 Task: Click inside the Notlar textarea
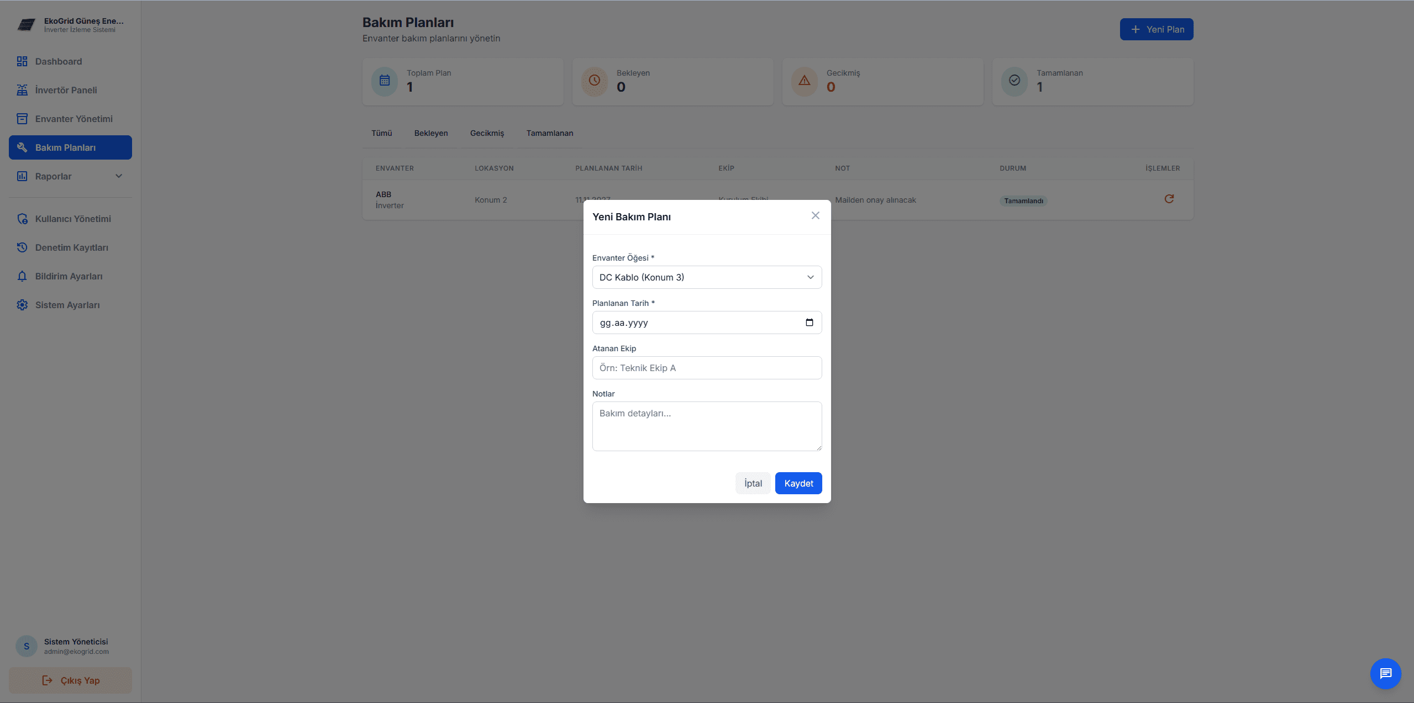point(706,426)
